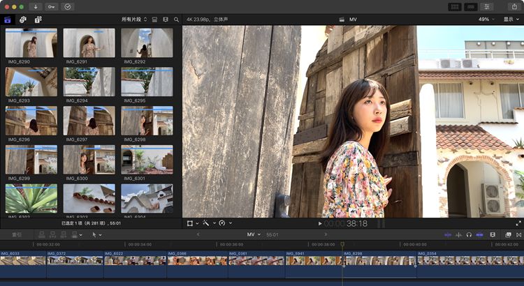This screenshot has height=286, width=524.
Task: Click the playhead marker on timeline ruler
Action: click(x=342, y=244)
